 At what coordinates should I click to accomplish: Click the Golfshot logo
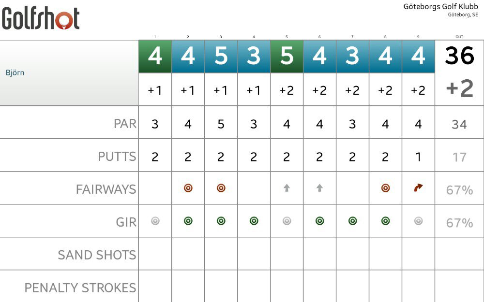tap(41, 18)
